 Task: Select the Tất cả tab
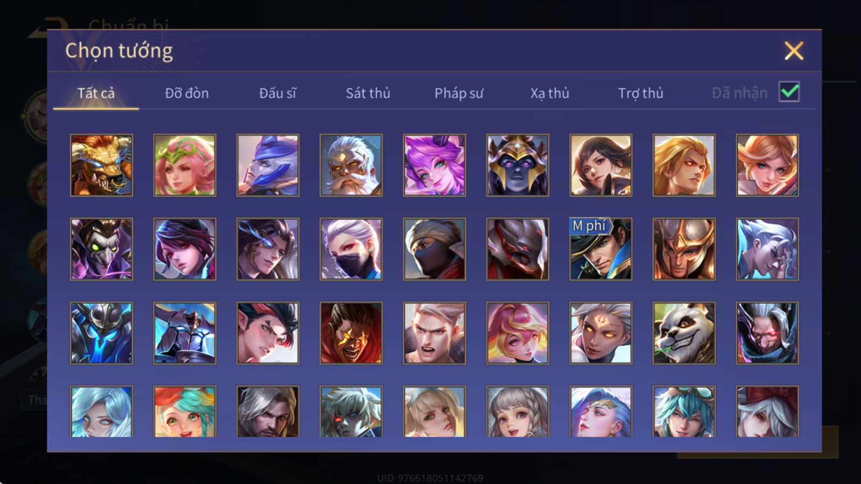coord(96,93)
